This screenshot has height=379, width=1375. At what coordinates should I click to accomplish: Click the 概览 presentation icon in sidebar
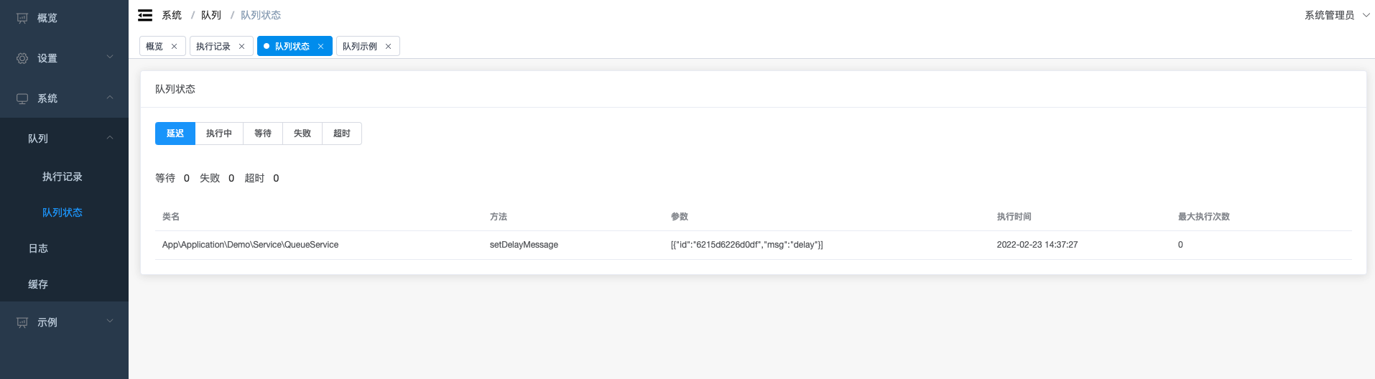[22, 18]
